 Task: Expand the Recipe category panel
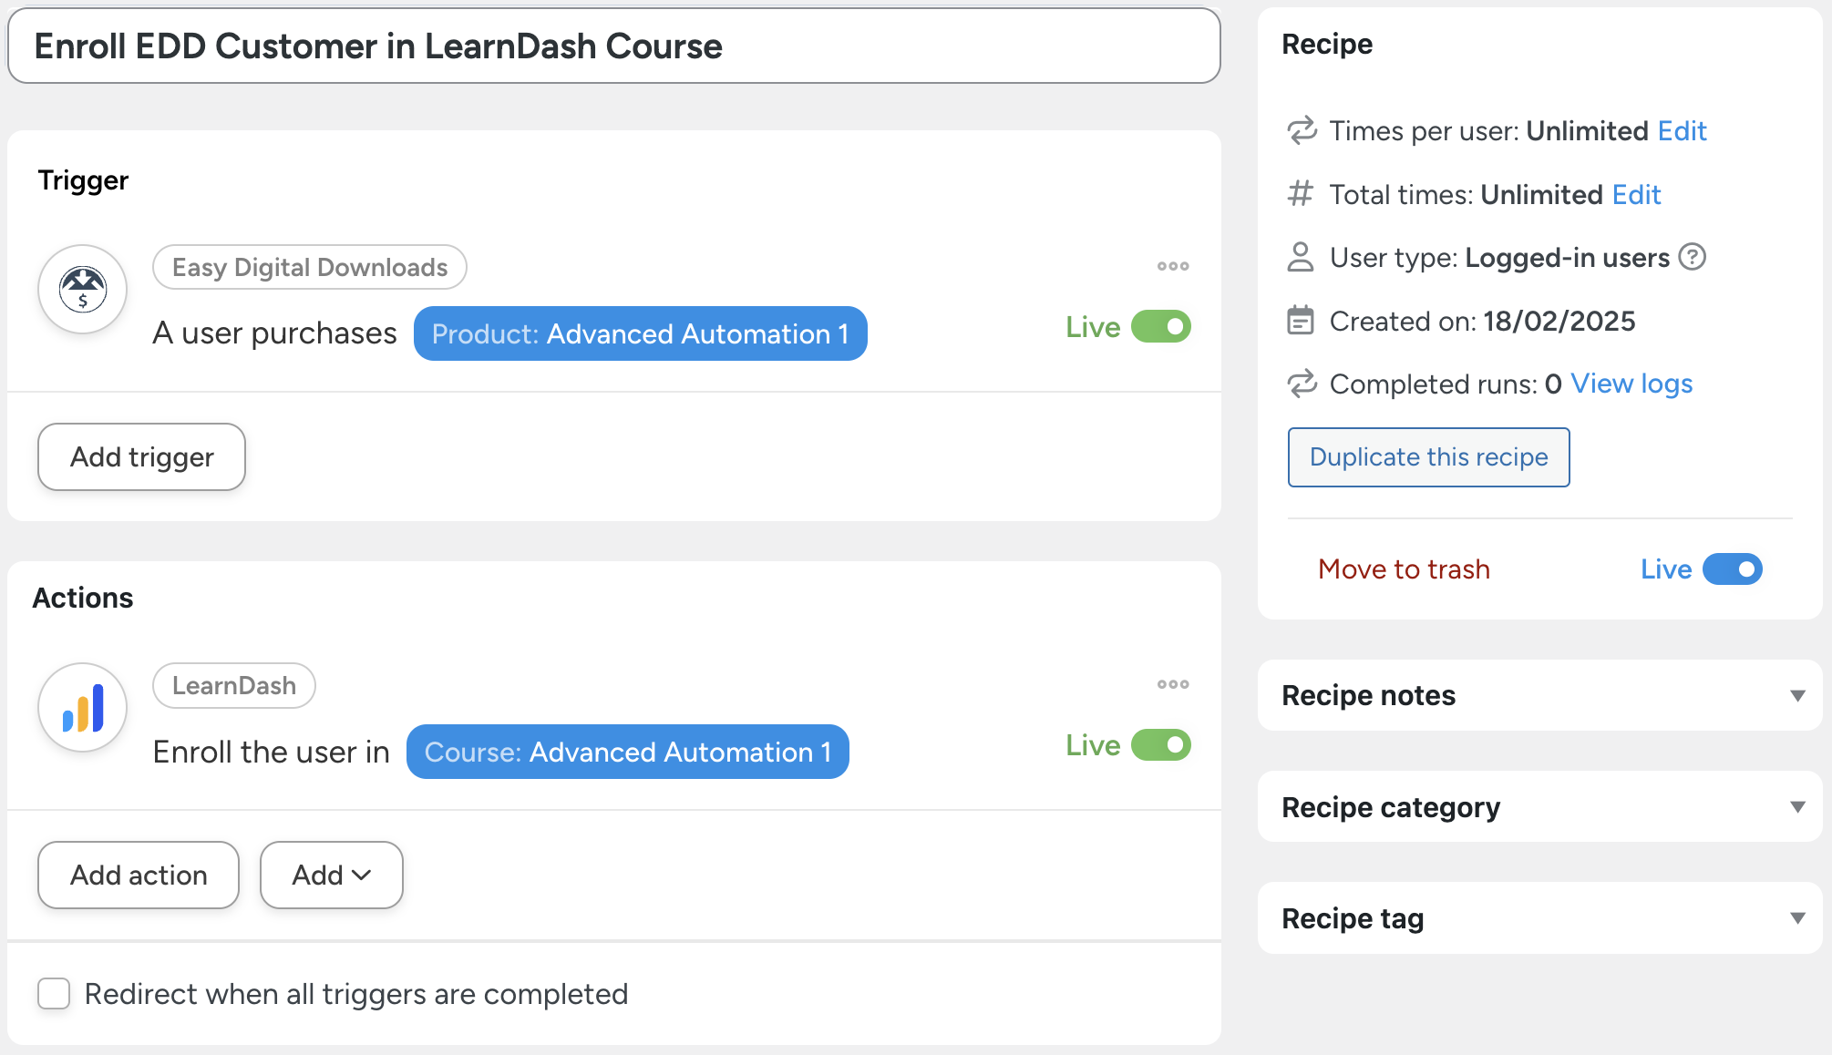1797,807
